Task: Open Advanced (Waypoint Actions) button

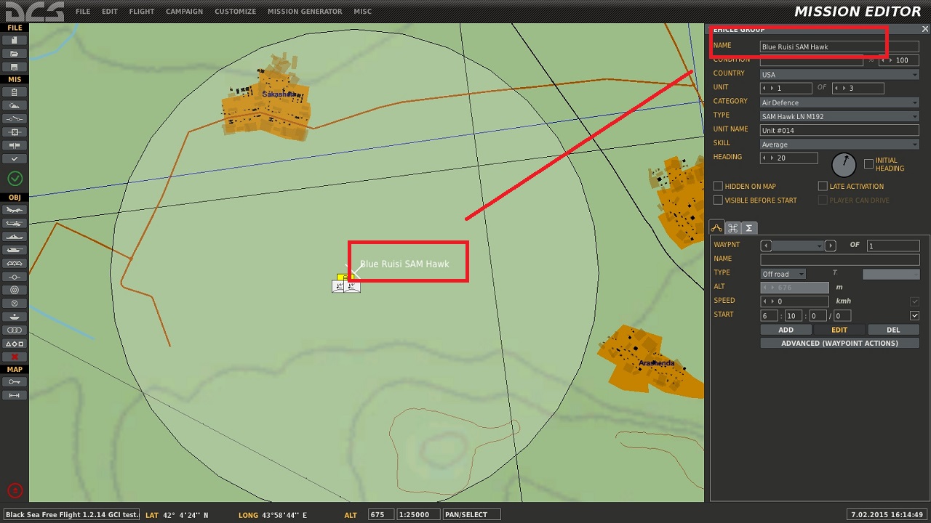Action: [839, 344]
